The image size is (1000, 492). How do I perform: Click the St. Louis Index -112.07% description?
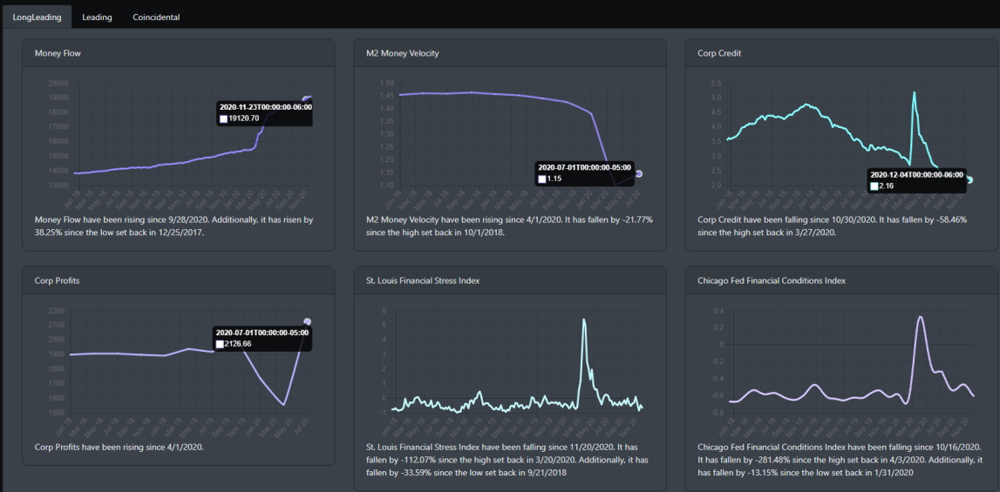(508, 460)
